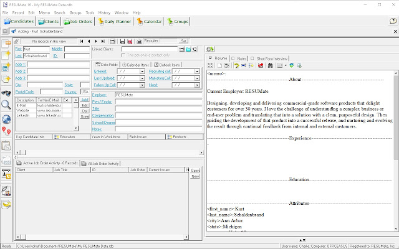Switch to All Job Order Activity tab
This screenshot has width=399, height=249.
click(x=100, y=164)
